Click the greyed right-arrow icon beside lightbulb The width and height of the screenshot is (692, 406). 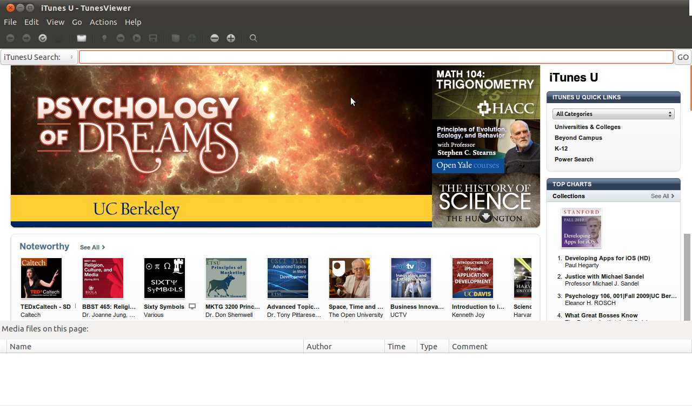click(x=121, y=38)
